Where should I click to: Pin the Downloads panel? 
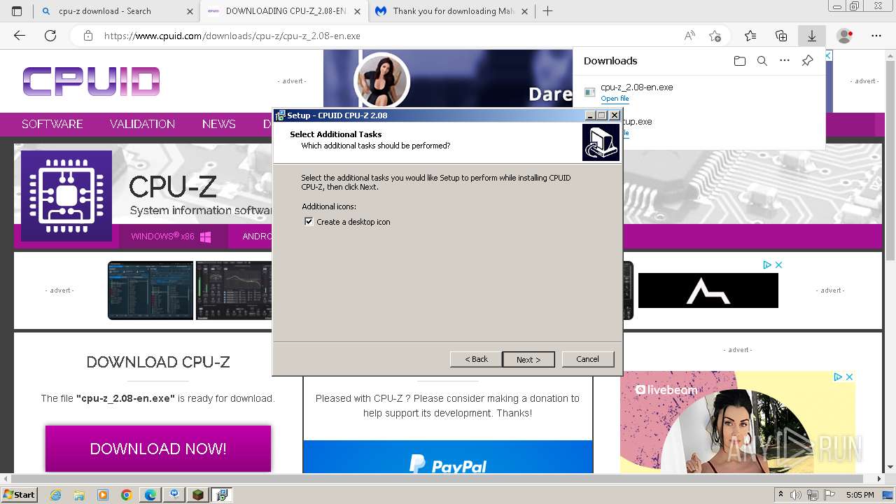point(807,61)
